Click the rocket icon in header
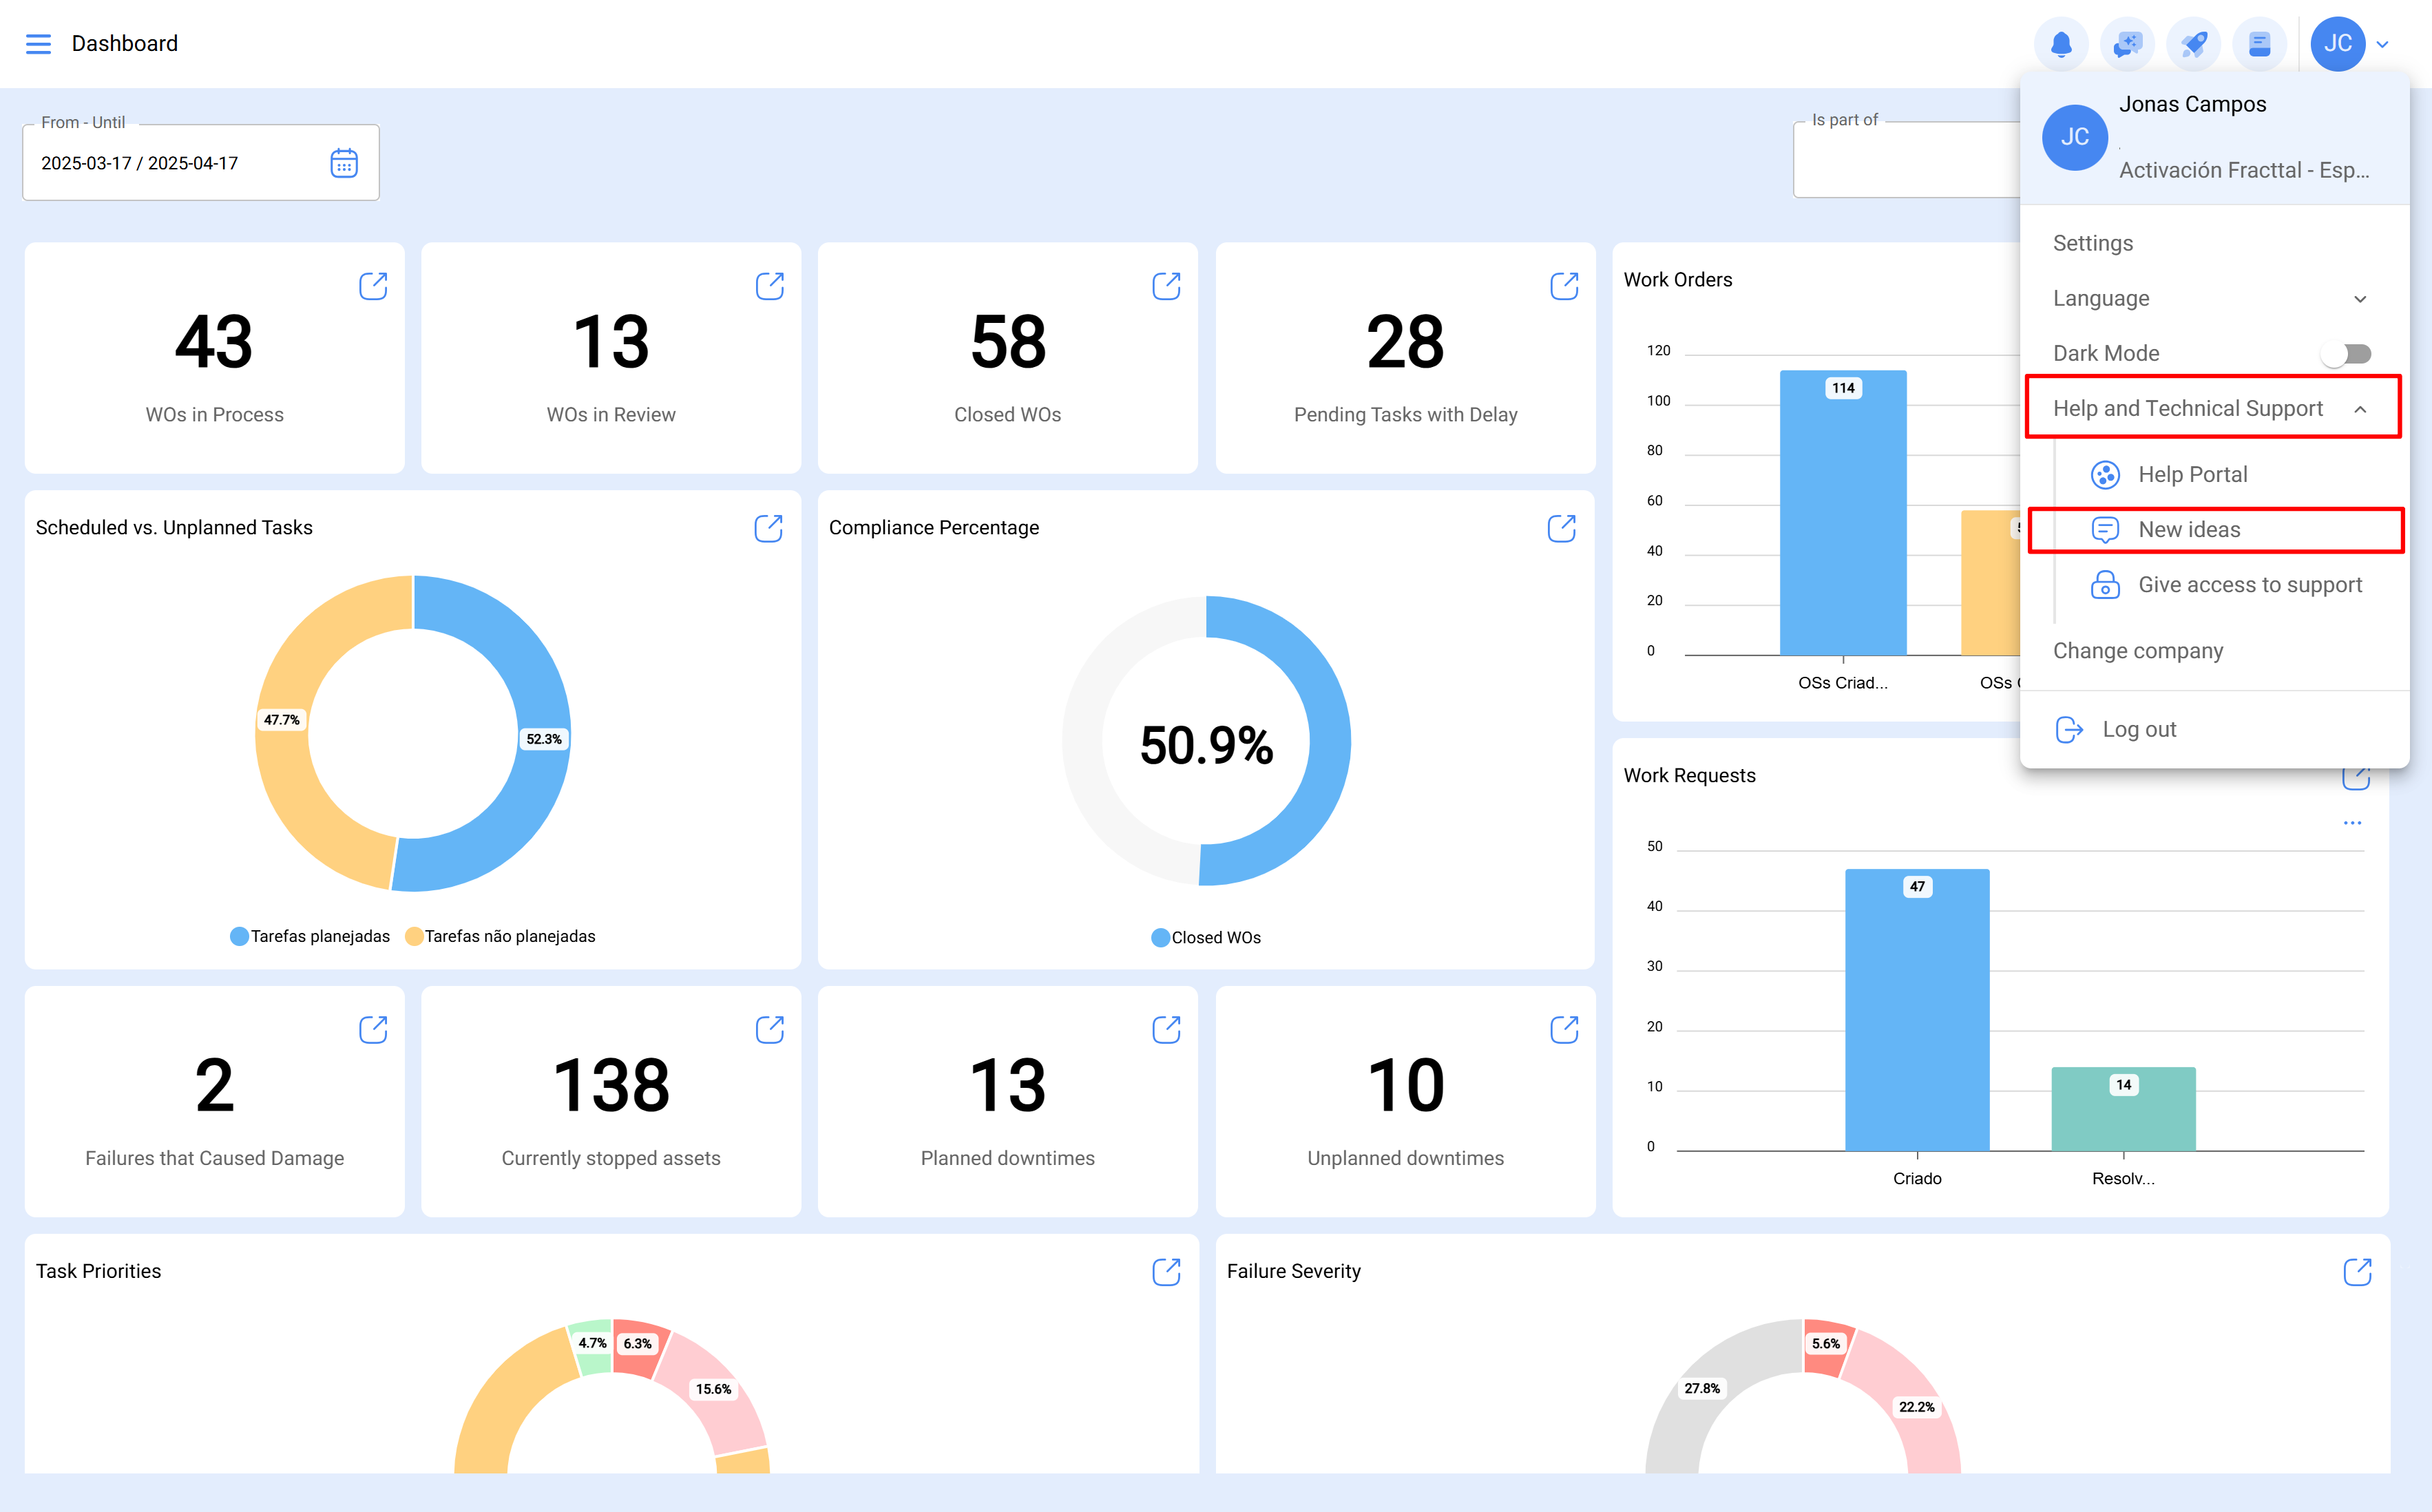 click(2193, 44)
